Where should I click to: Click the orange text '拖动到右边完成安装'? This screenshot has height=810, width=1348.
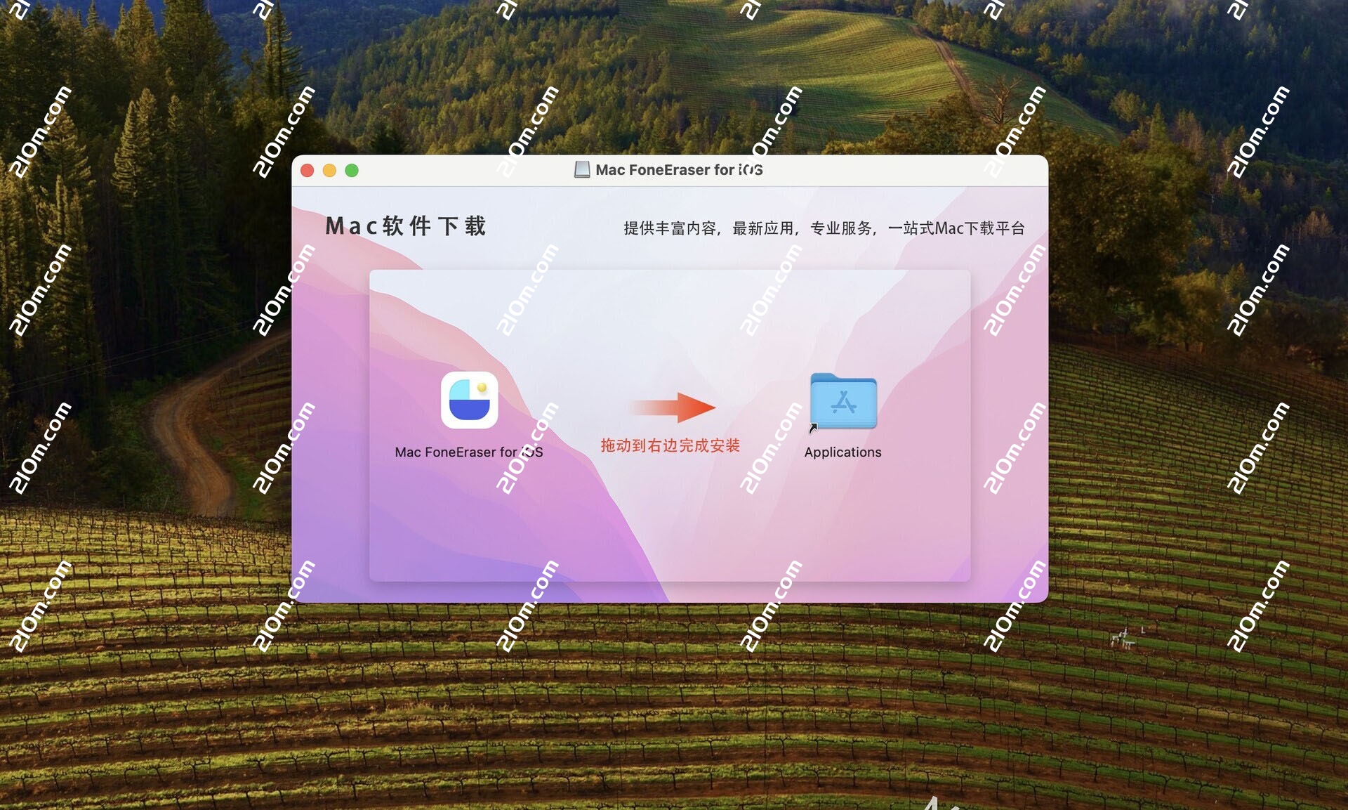click(x=672, y=444)
